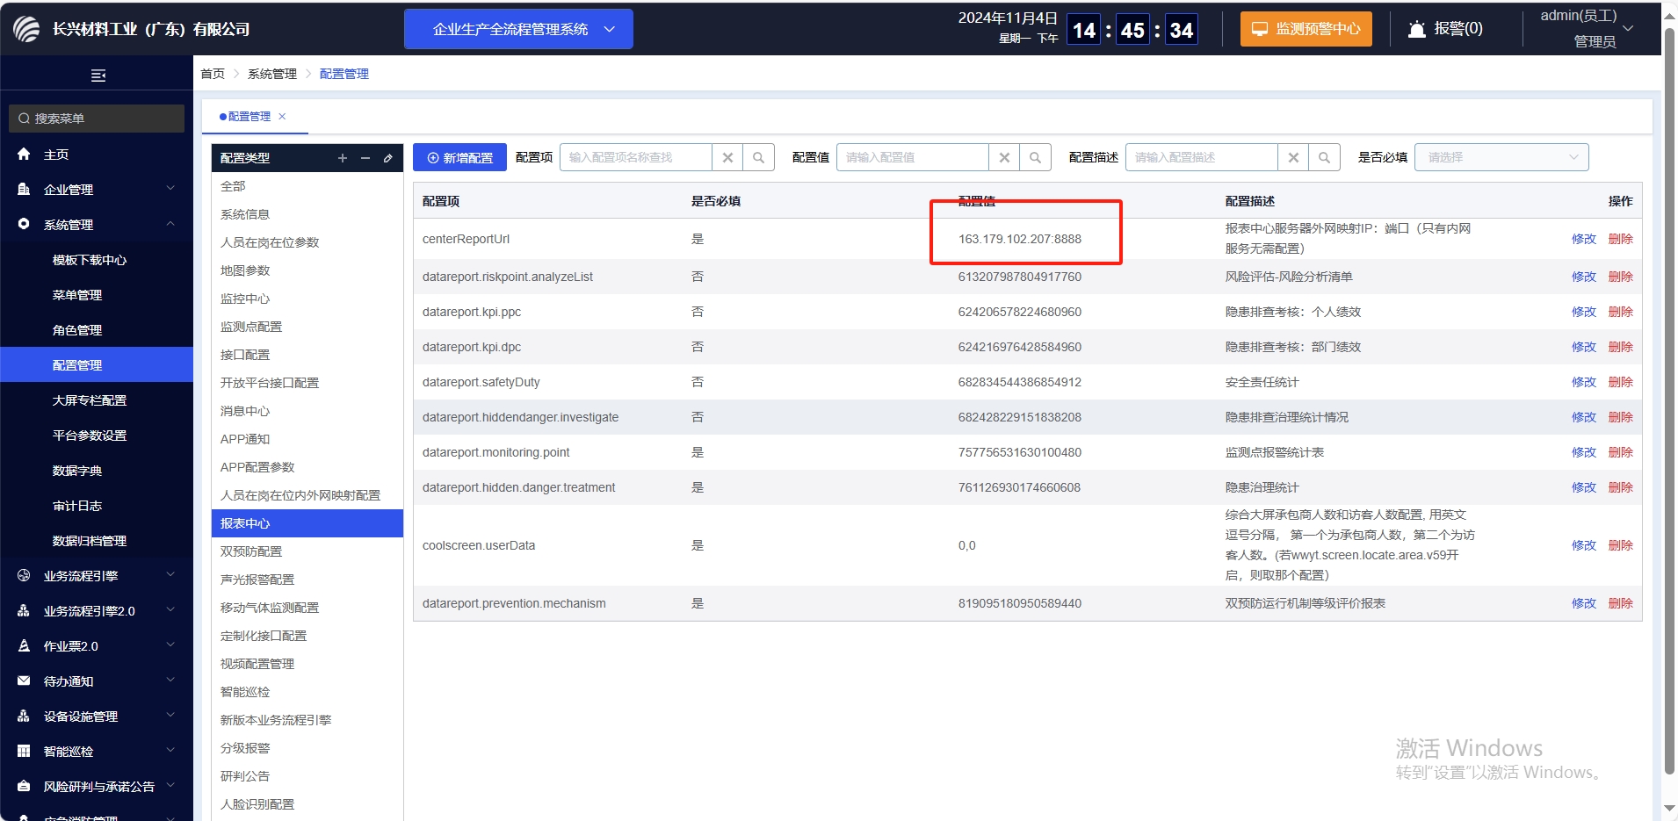Viewport: 1678px width, 821px height.
Task: Expand the 智能巡检 menu
Action: pyautogui.click(x=97, y=752)
